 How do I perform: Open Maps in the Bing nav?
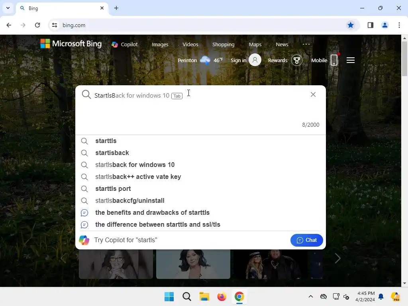pyautogui.click(x=255, y=45)
